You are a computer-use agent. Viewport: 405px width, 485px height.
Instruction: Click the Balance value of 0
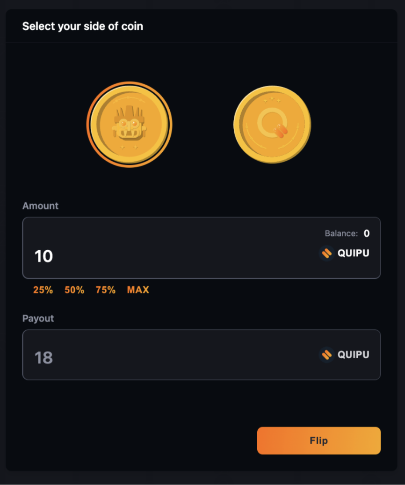click(x=367, y=233)
